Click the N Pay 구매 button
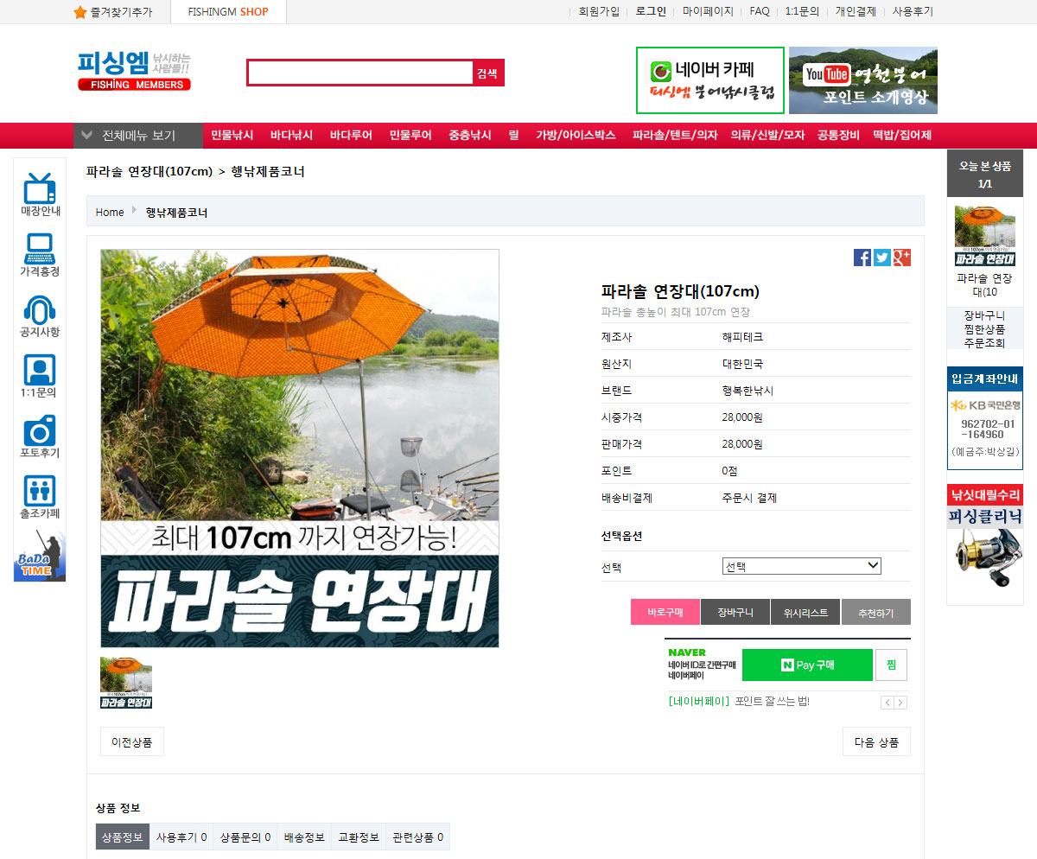This screenshot has width=1037, height=859. click(x=807, y=665)
